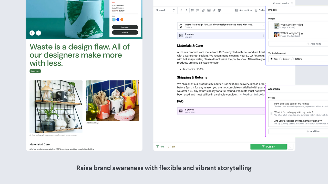
Task: Select the 2 images block
Action: point(221,36)
